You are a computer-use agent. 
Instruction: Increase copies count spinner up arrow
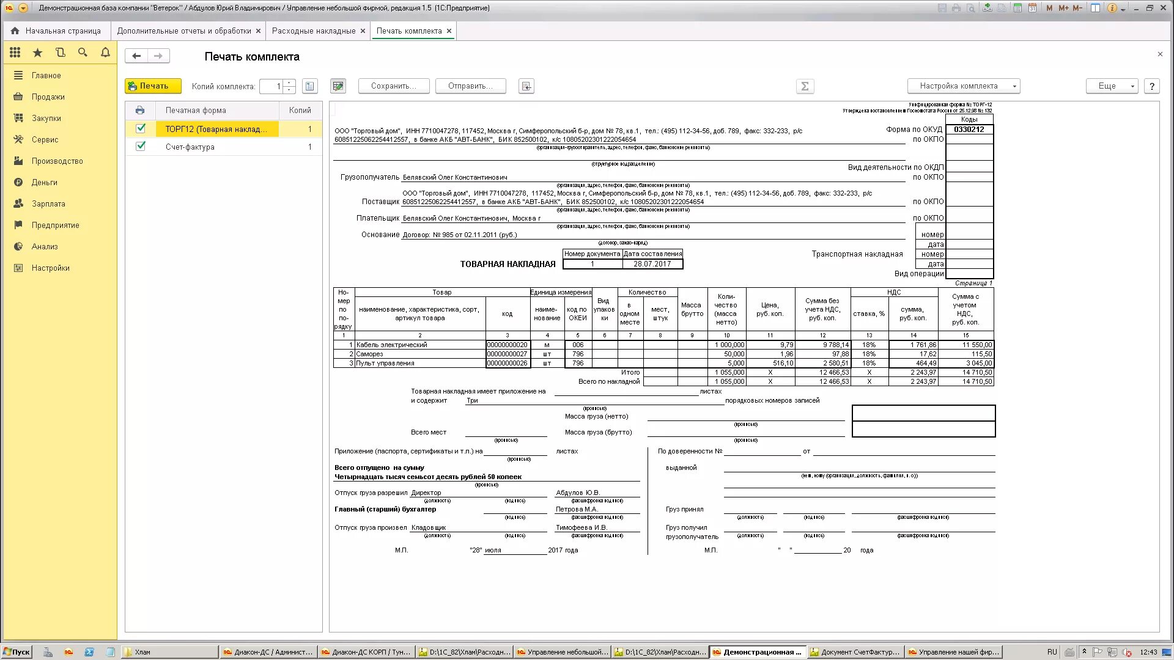[289, 82]
